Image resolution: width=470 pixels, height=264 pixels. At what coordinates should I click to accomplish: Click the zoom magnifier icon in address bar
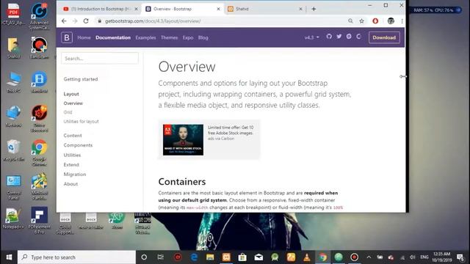pos(350,21)
